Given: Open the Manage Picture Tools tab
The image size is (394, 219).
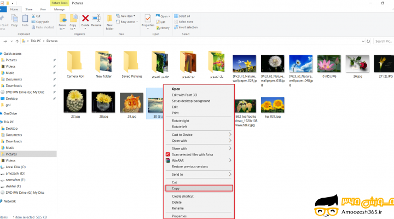Looking at the screenshot, I should click(59, 9).
